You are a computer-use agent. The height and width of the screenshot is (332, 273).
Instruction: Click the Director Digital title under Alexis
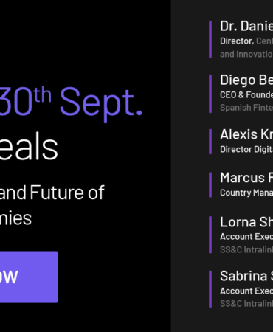pos(246,149)
